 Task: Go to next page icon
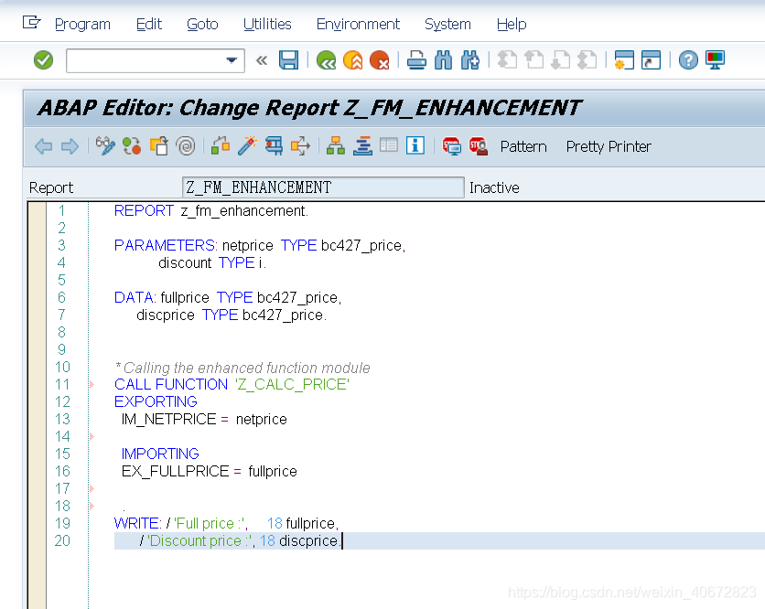click(x=561, y=60)
